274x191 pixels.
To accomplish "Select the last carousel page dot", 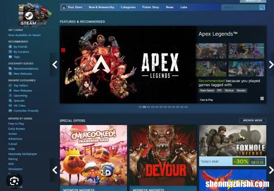I will (x=186, y=107).
